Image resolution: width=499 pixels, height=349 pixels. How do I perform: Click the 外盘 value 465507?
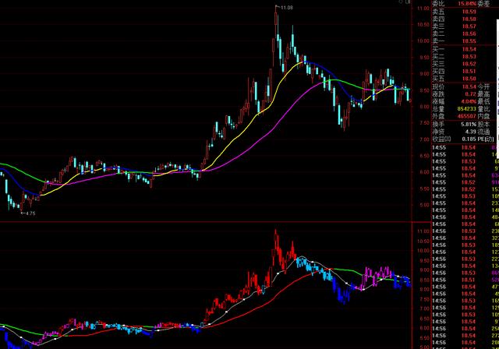tap(467, 116)
